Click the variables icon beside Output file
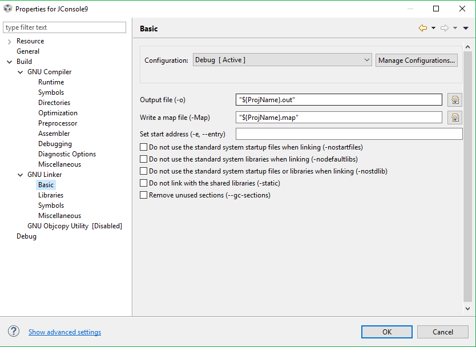 [x=454, y=100]
